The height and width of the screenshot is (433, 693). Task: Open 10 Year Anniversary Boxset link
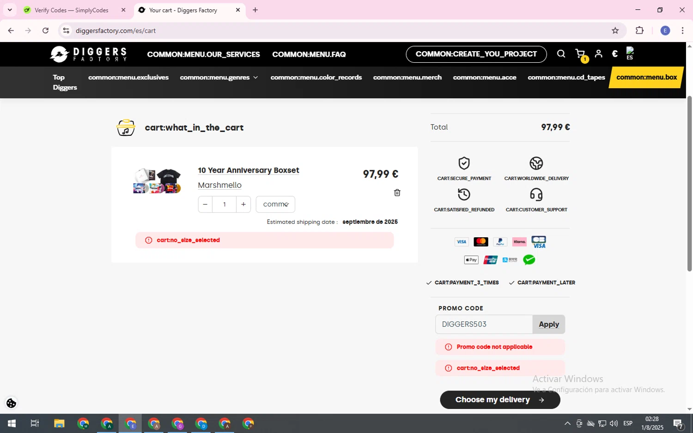point(249,170)
